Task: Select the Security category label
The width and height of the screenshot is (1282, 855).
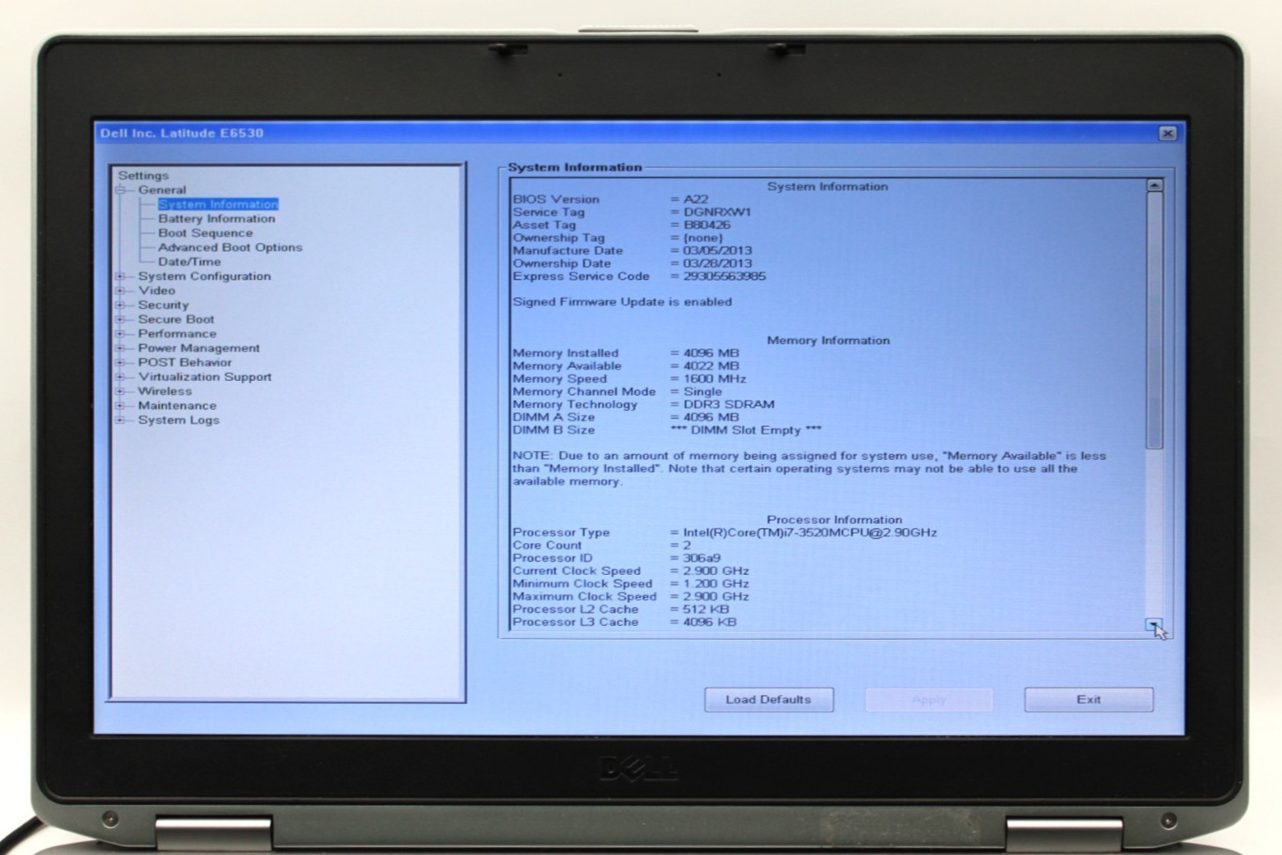Action: 163,305
